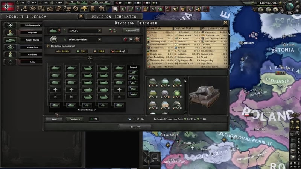Increase game speed with plus button
This screenshot has height=169, width=301.
(x=280, y=3)
